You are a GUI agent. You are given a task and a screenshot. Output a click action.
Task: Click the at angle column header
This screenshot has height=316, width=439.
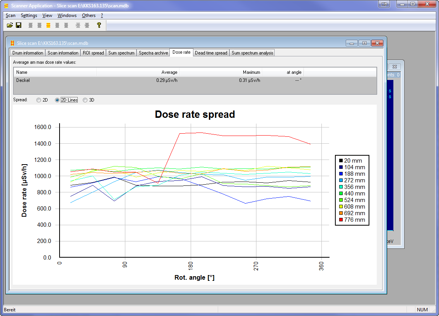click(x=283, y=72)
